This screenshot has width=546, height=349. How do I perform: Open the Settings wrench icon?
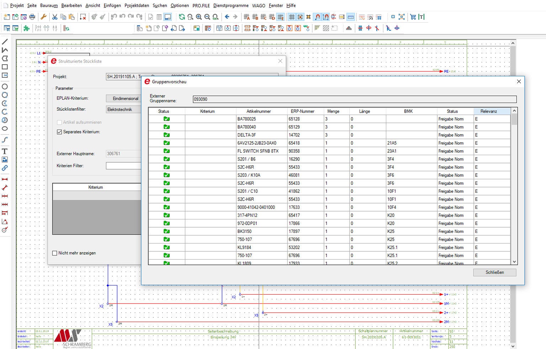pyautogui.click(x=43, y=16)
